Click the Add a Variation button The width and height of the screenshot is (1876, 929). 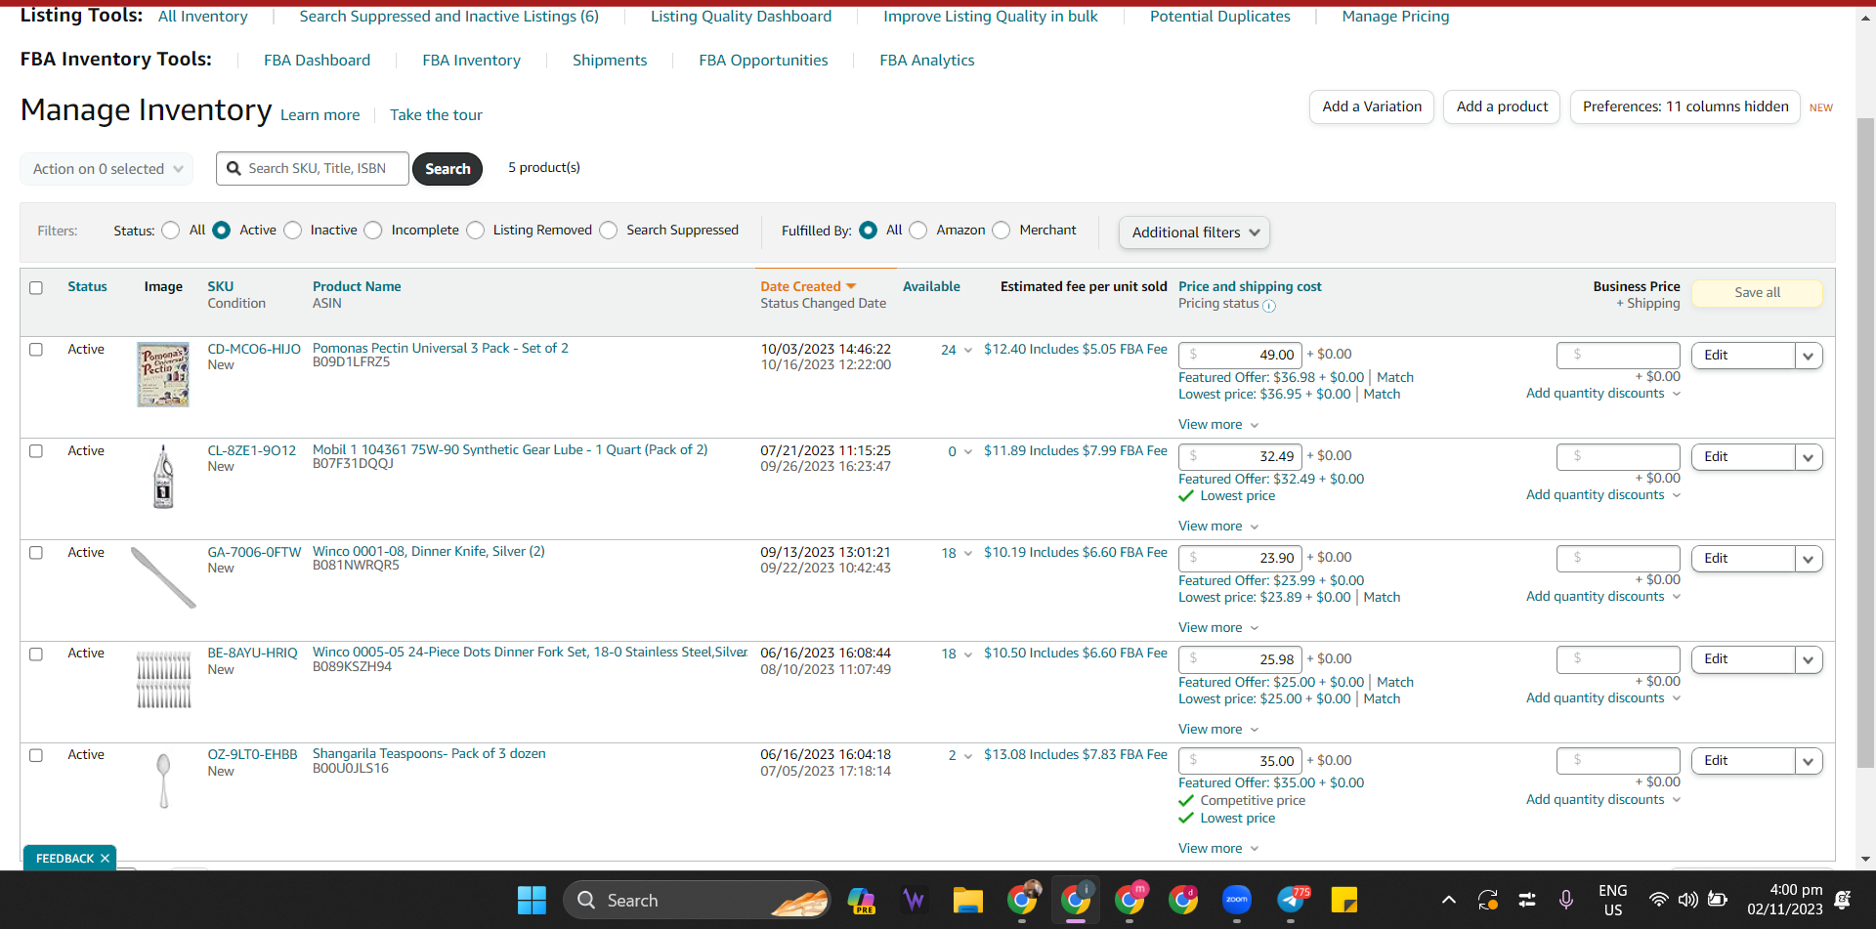point(1372,107)
